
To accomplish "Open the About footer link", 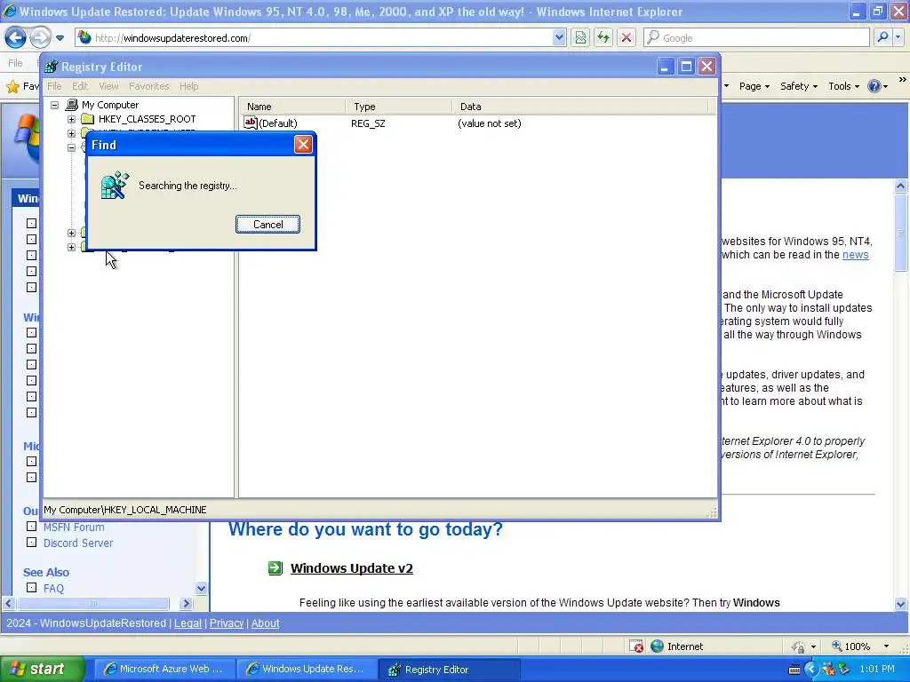I will point(265,623).
